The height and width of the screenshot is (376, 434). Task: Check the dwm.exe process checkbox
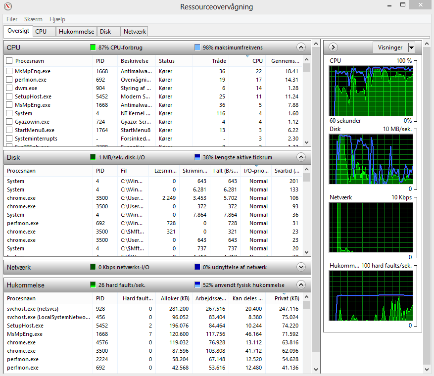coord(9,88)
